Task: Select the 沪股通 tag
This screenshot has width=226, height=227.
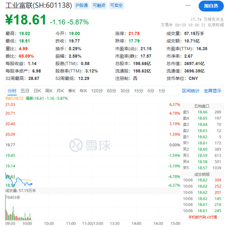Action: pyautogui.click(x=81, y=5)
